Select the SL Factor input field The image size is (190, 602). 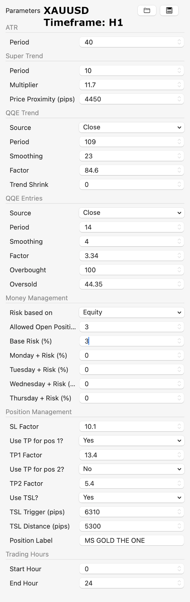(x=128, y=427)
